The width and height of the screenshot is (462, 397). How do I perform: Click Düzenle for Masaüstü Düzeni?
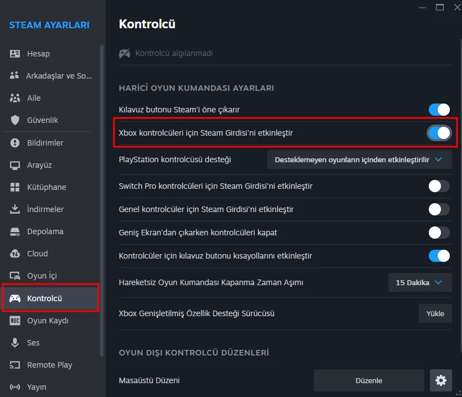369,380
